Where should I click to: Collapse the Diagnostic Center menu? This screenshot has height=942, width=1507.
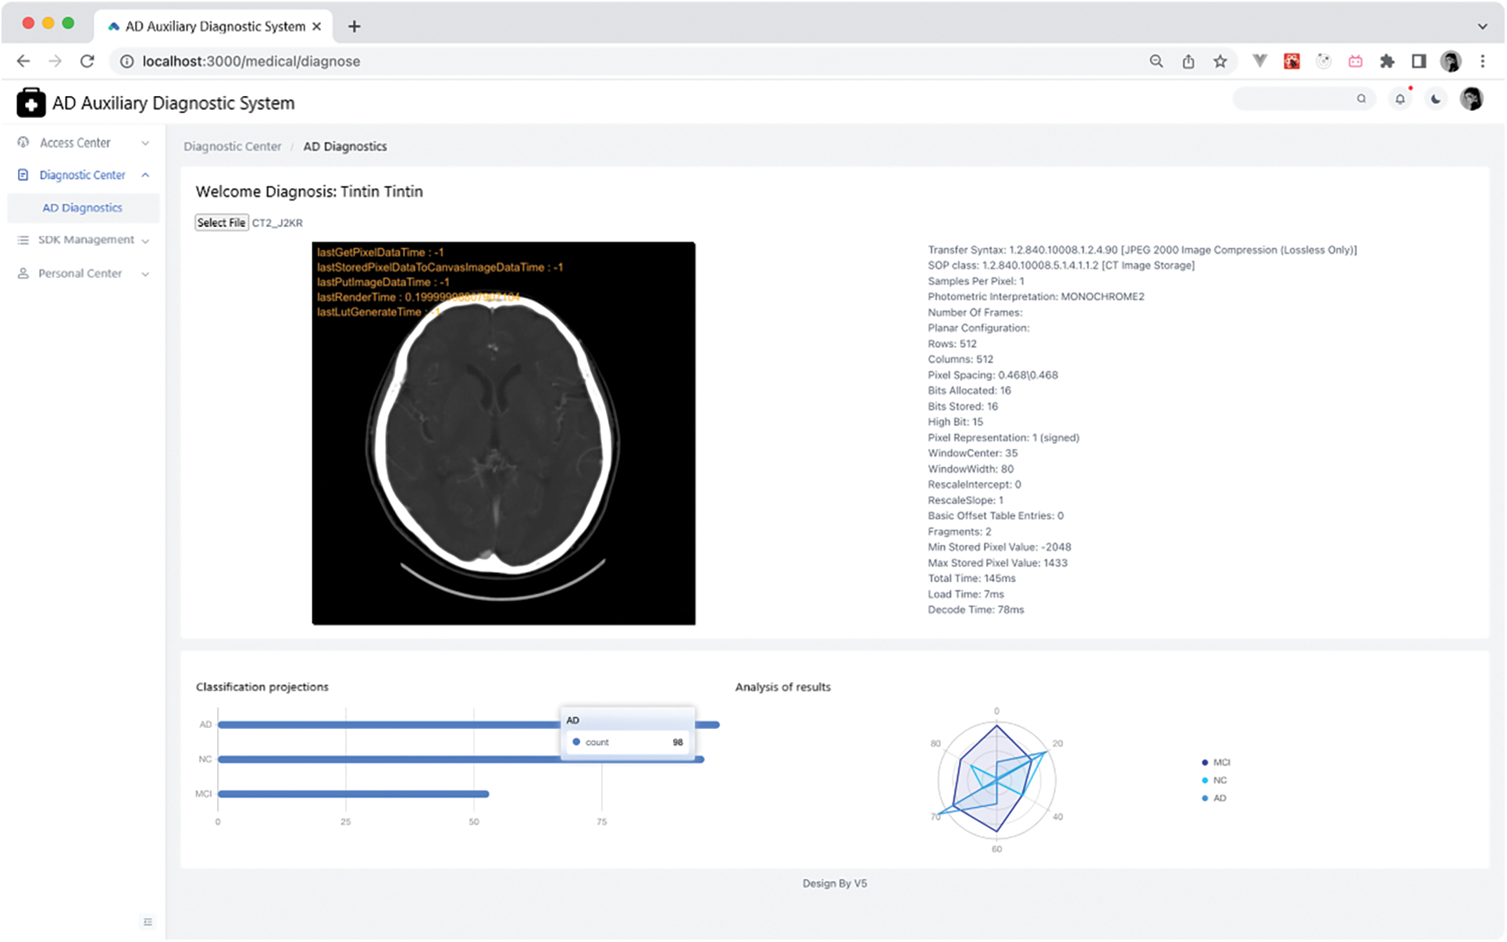point(83,176)
